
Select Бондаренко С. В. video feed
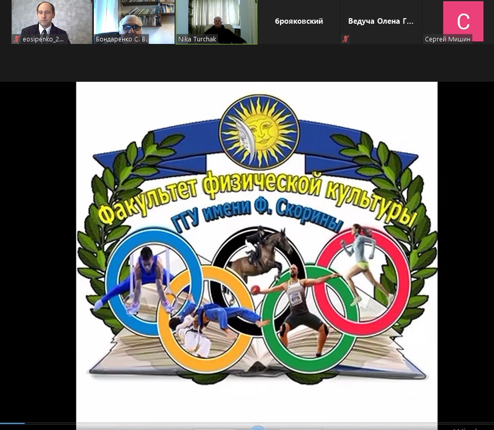pos(134,19)
